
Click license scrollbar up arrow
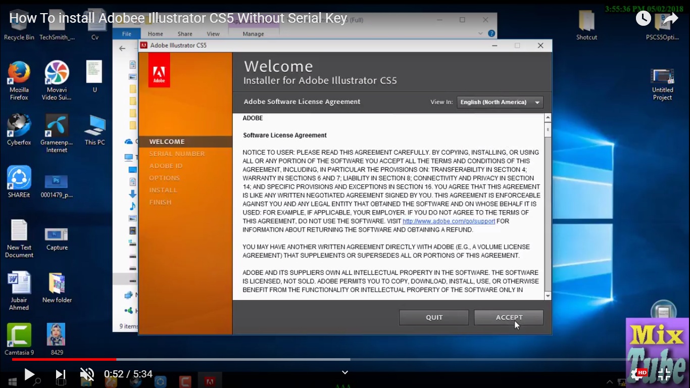(548, 118)
